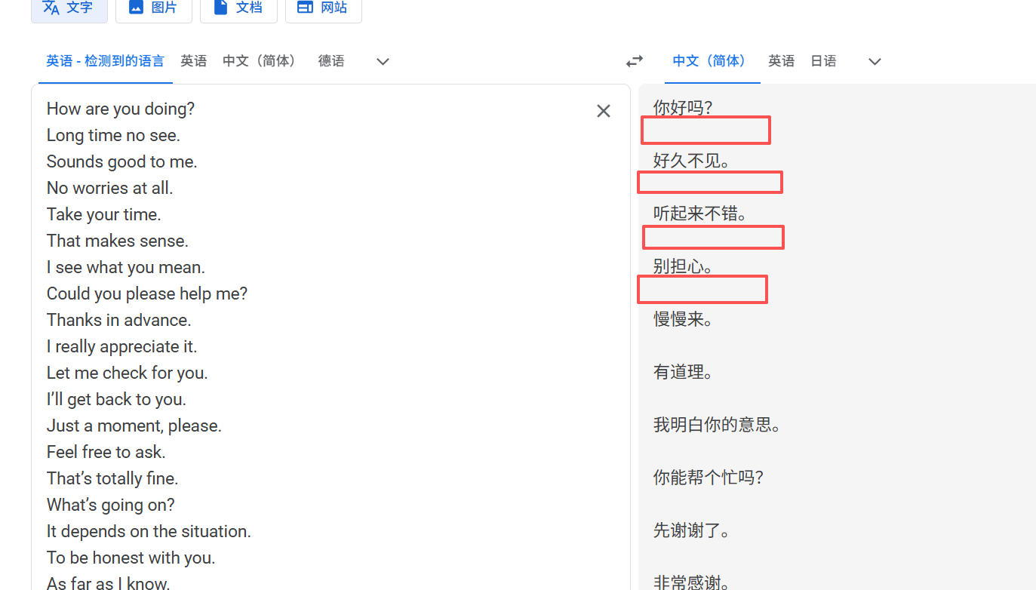1036x590 pixels.
Task: Click the webpage icon in 网站 button
Action: 305,7
